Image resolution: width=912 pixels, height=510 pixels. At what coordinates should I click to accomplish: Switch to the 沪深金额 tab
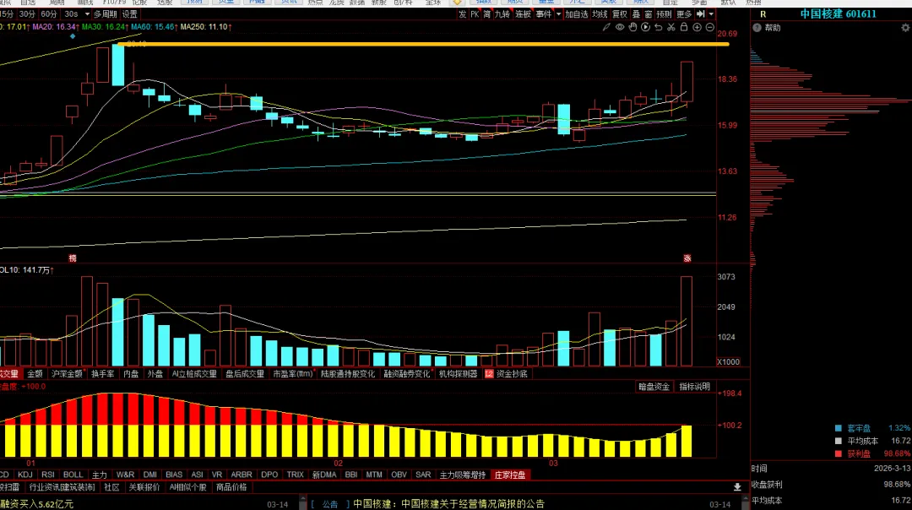(67, 374)
